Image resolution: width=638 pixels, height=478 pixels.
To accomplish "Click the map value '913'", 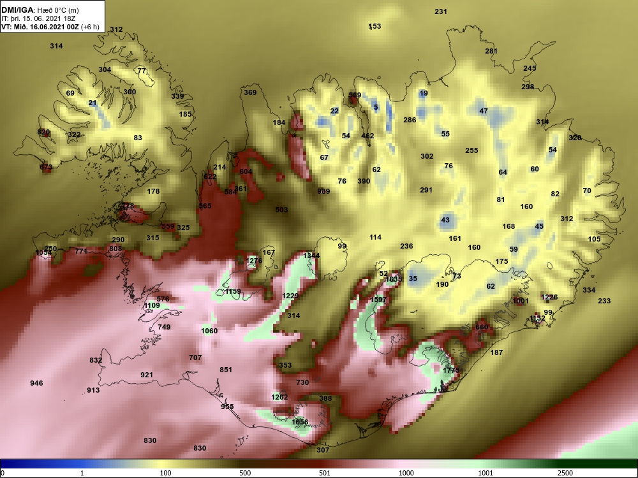I will pos(93,390).
